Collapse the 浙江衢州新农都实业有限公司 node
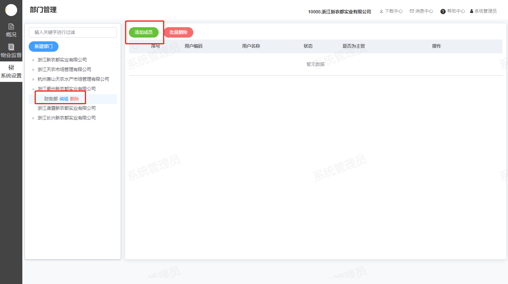This screenshot has height=284, width=508. click(33, 89)
